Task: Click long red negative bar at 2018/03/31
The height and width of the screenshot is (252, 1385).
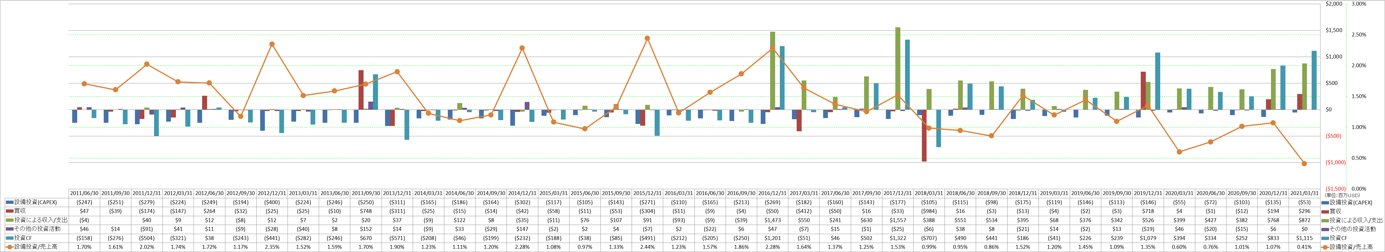Action: click(x=924, y=136)
